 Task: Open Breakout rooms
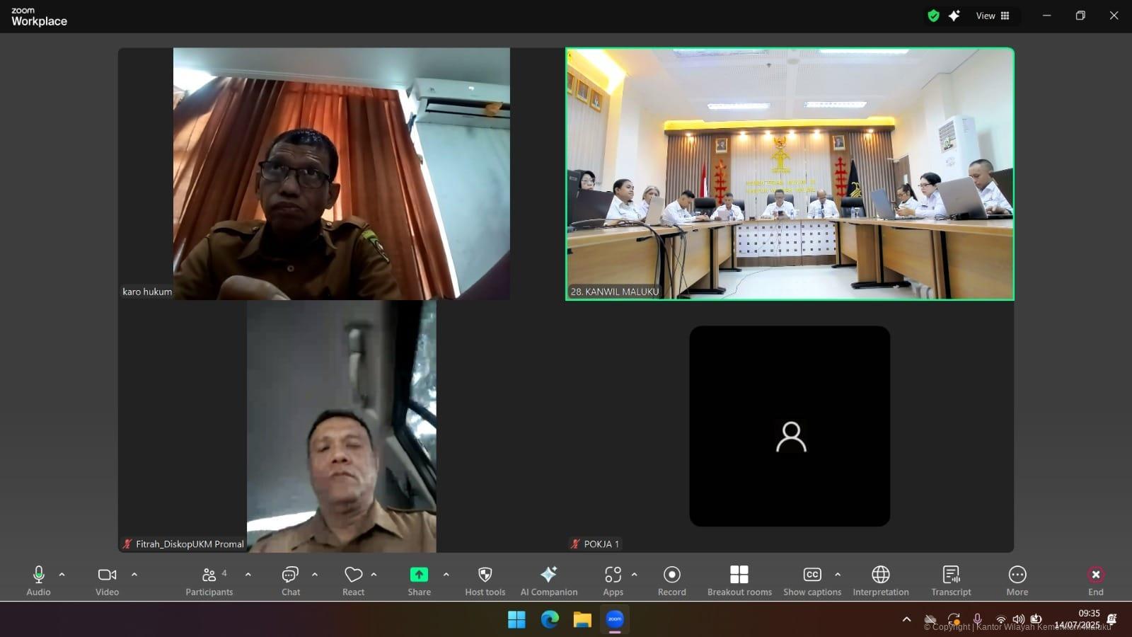[739, 580]
